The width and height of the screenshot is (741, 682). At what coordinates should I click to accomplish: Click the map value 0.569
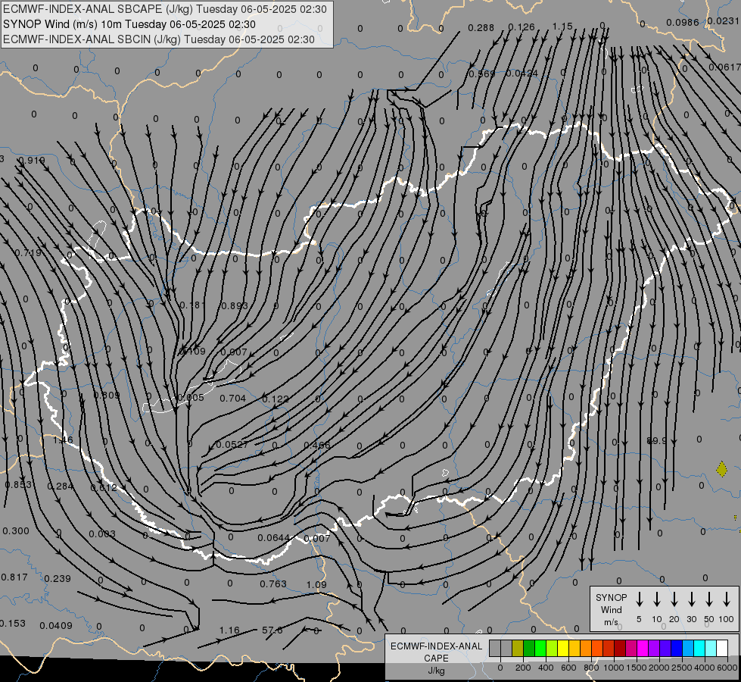point(481,74)
